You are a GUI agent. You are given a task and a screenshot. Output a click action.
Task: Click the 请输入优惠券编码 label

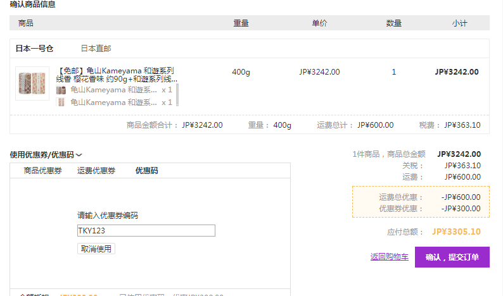tap(108, 216)
